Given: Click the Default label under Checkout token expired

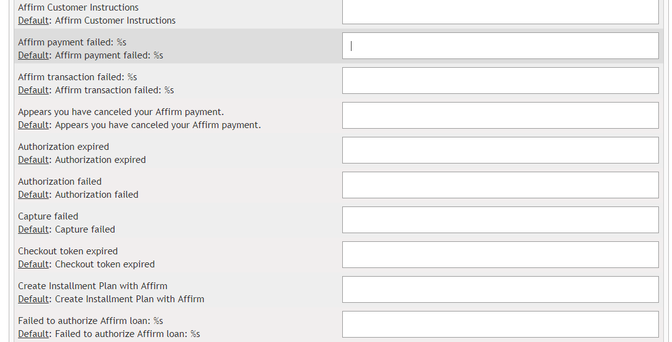Looking at the screenshot, I should (34, 264).
